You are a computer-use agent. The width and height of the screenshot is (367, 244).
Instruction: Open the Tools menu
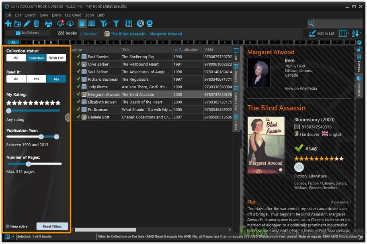89,15
